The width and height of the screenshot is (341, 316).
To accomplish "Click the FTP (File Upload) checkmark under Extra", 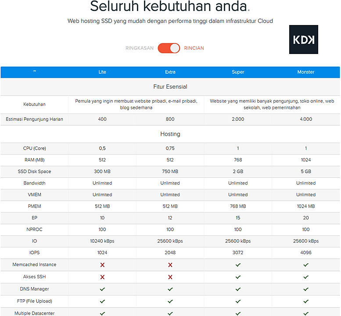I will point(170,302).
